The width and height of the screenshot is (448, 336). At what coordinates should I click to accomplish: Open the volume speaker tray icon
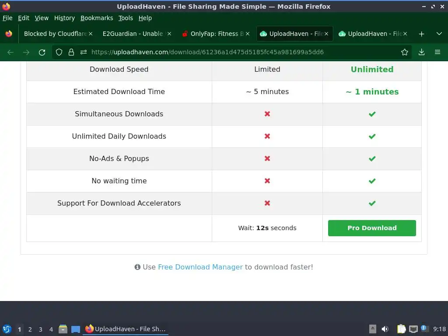pyautogui.click(x=385, y=329)
